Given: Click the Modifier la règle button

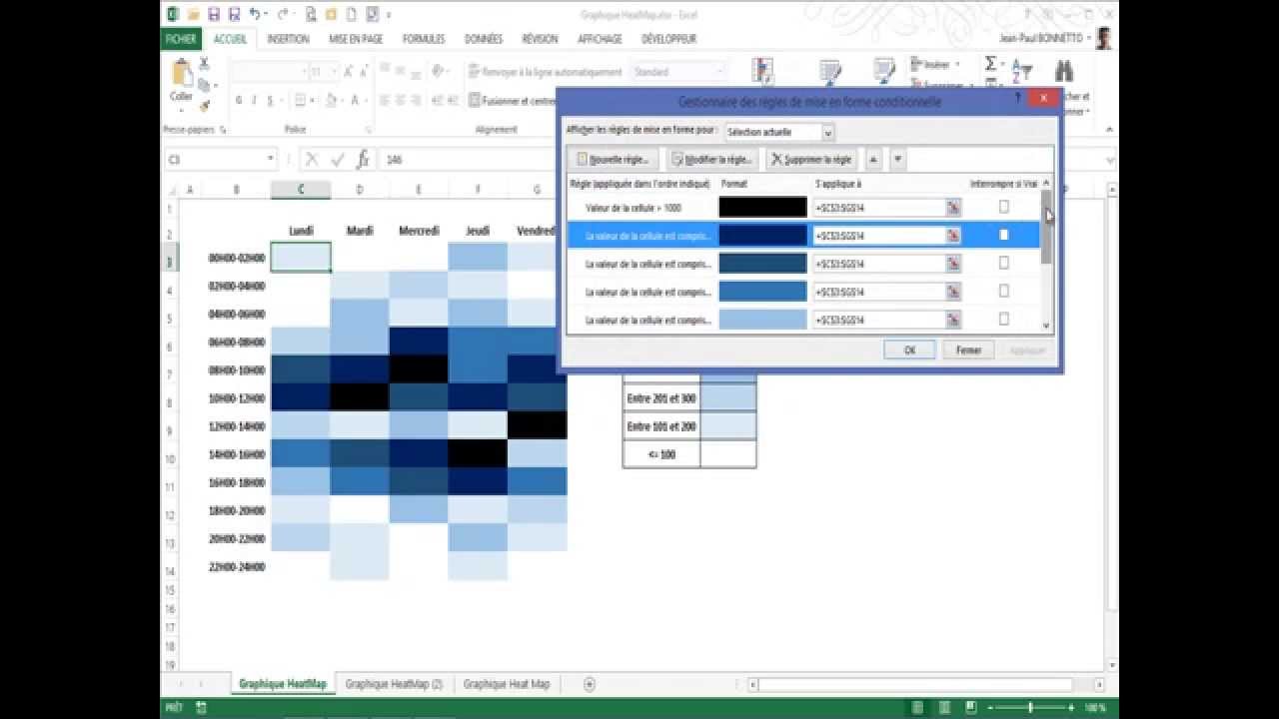Looking at the screenshot, I should tap(711, 159).
